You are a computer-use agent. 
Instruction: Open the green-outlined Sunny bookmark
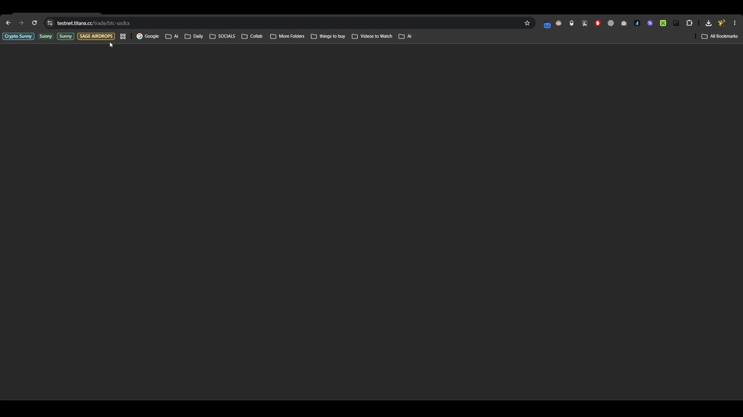[x=66, y=36]
